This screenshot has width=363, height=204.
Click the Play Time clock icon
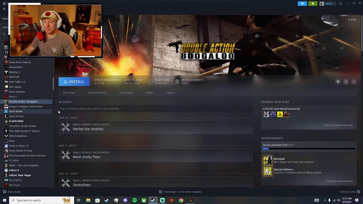(x=150, y=82)
